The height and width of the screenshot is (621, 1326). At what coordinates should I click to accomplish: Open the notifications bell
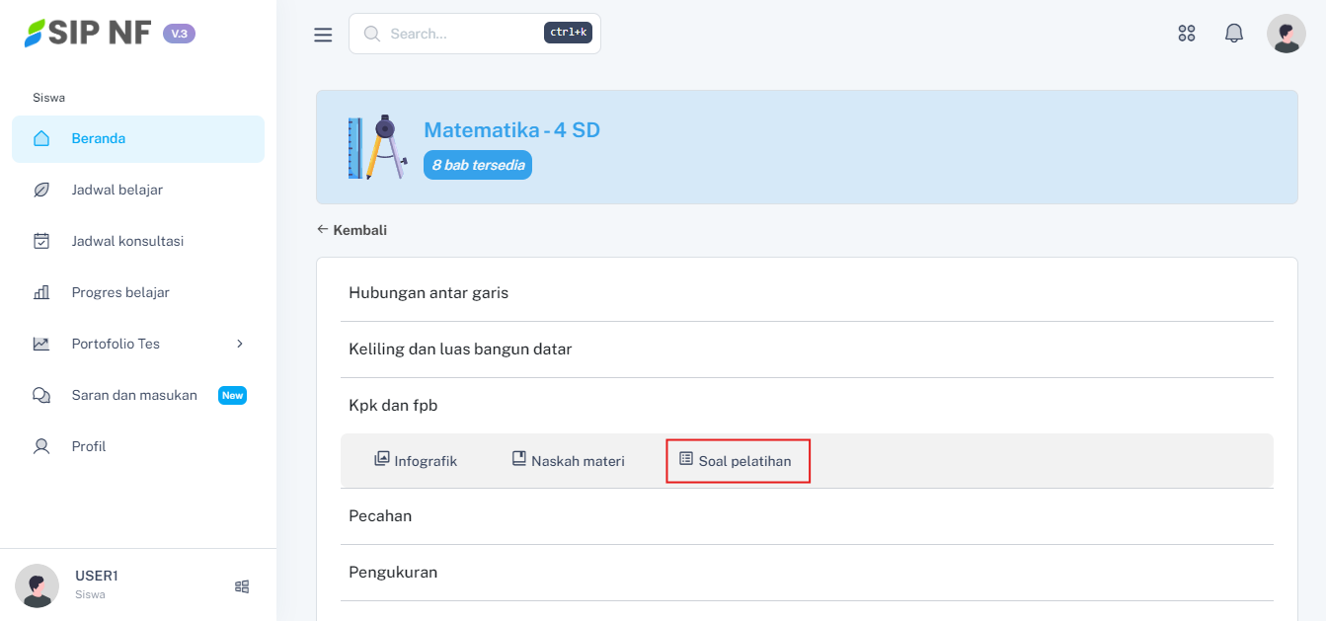click(x=1233, y=34)
